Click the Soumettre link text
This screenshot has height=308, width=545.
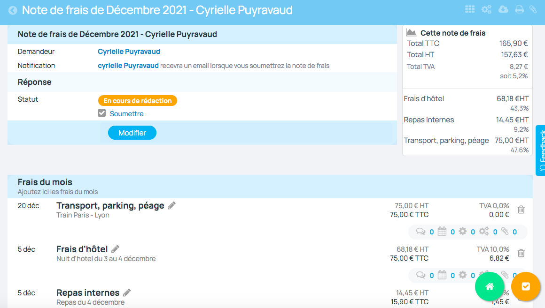126,114
